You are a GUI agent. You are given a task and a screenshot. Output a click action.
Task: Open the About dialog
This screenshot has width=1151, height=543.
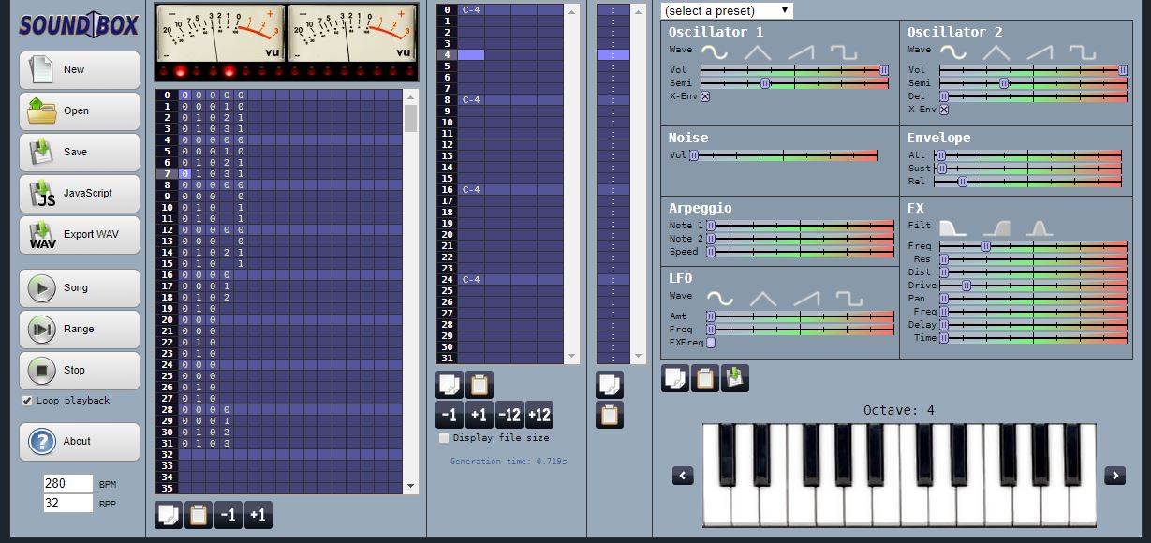[x=80, y=442]
